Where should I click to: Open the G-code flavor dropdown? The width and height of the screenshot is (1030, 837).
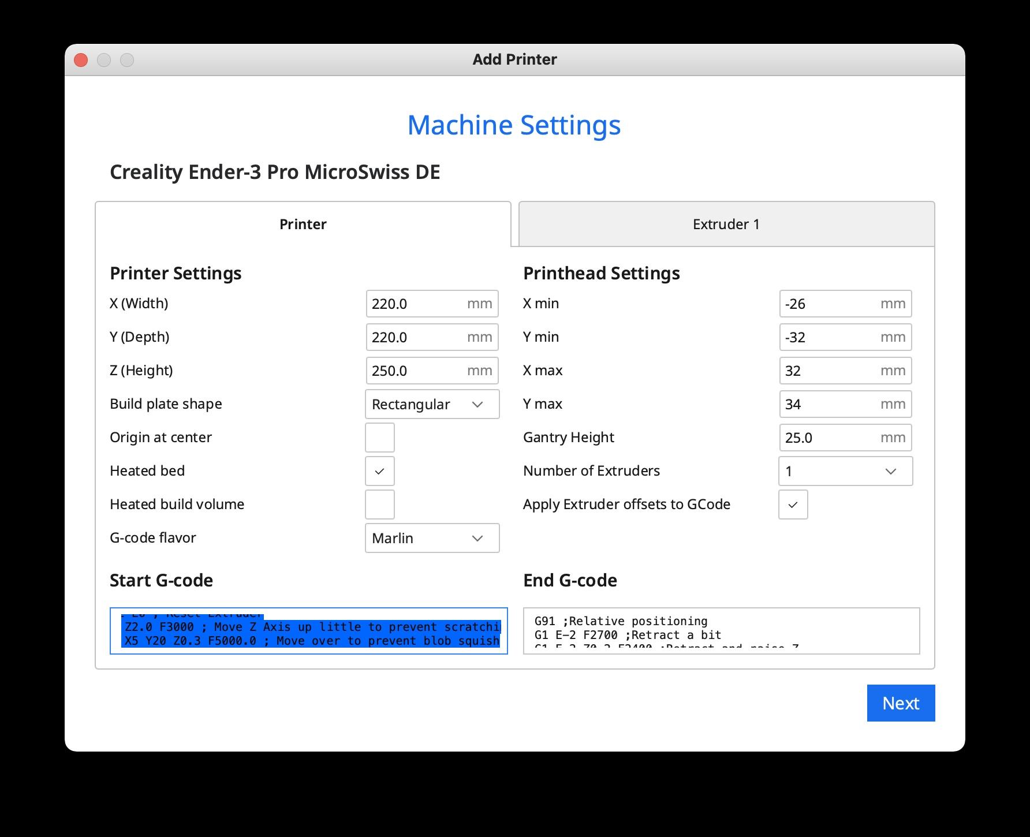point(432,538)
